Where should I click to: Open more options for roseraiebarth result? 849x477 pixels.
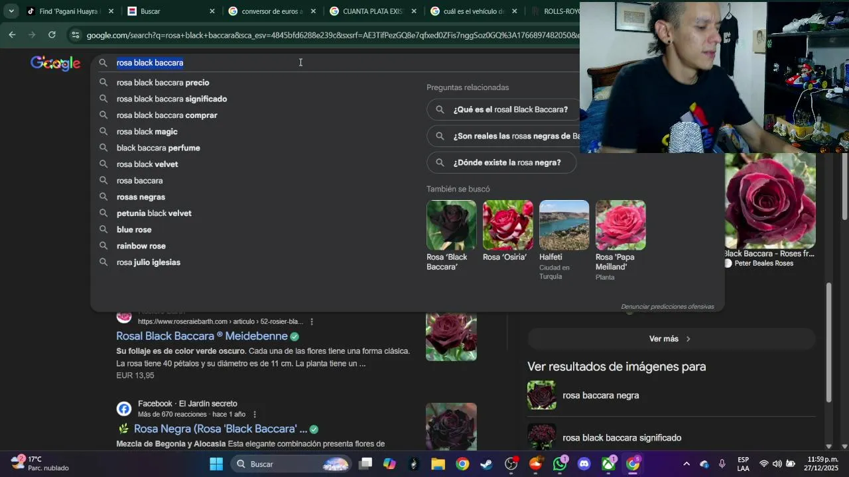pyautogui.click(x=312, y=321)
